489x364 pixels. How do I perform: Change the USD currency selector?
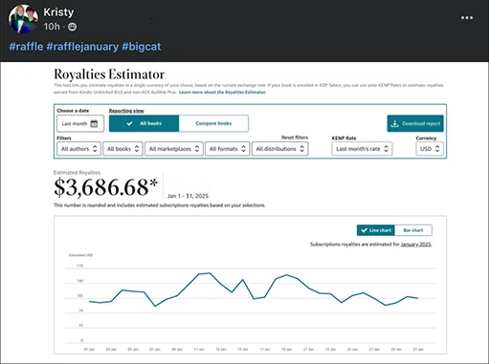(430, 149)
